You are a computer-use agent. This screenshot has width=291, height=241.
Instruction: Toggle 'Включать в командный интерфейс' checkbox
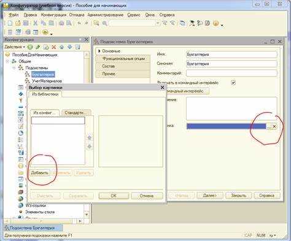tap(233, 83)
